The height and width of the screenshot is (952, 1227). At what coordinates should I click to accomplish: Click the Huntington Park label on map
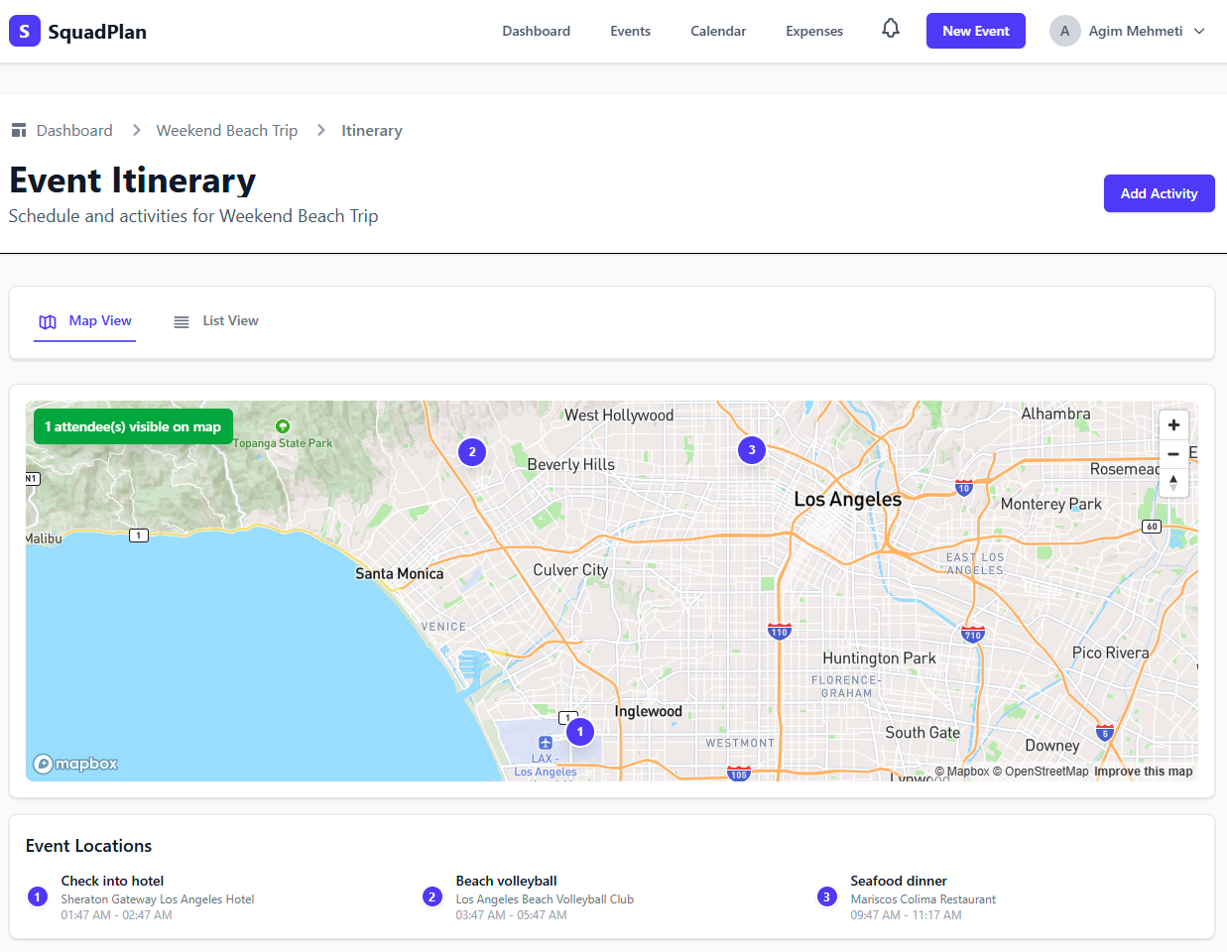[x=880, y=658]
